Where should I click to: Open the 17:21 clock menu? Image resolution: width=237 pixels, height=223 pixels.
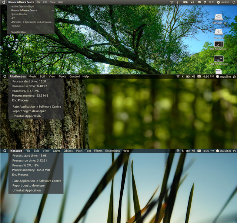coord(211,2)
